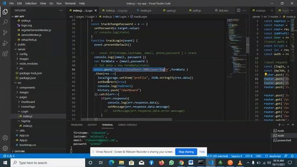Expand the Dashboard folder
The image size is (297, 167).
(x=39, y=102)
